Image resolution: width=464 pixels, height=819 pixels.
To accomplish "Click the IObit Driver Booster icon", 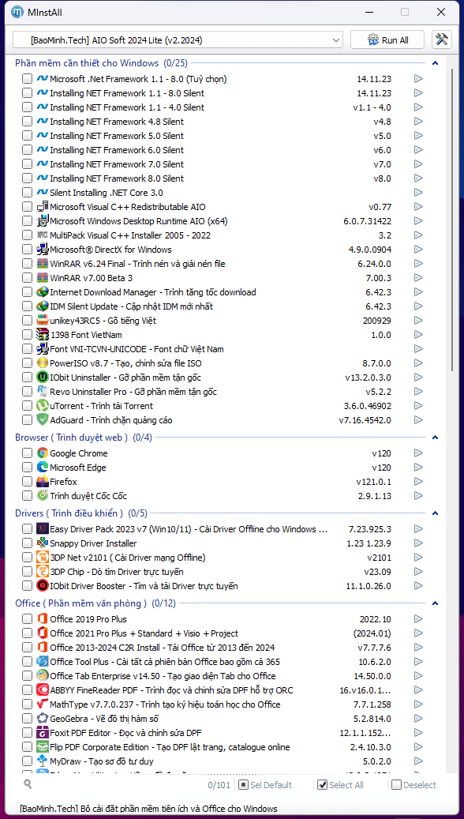I will 43,586.
